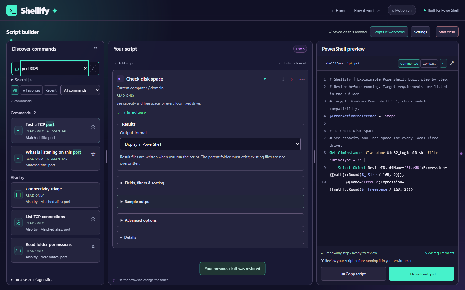Open more options for Check disk space

[x=302, y=79]
